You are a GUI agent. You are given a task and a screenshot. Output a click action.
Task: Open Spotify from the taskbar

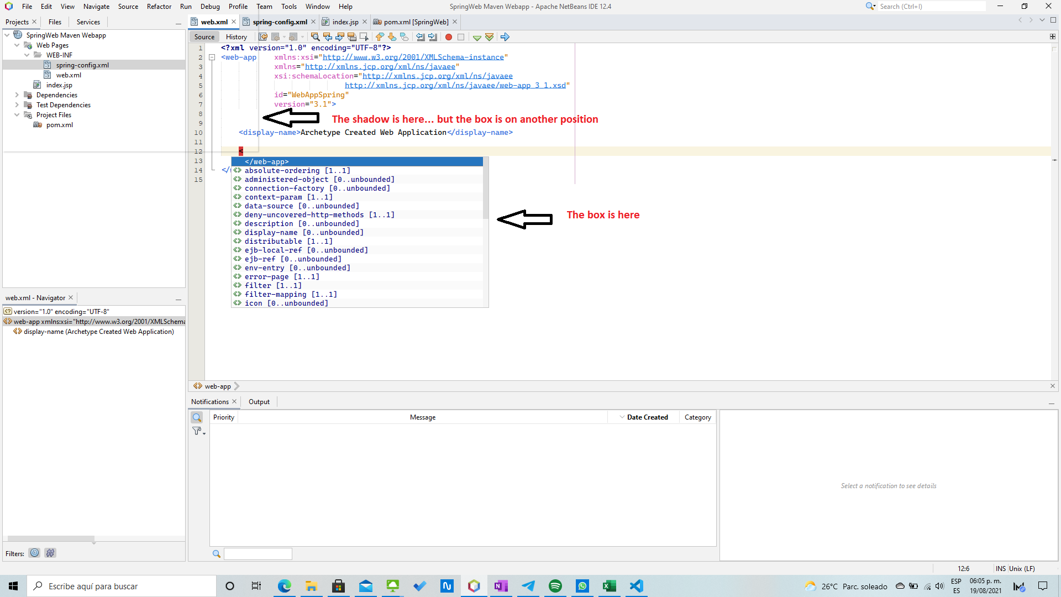[x=555, y=586]
